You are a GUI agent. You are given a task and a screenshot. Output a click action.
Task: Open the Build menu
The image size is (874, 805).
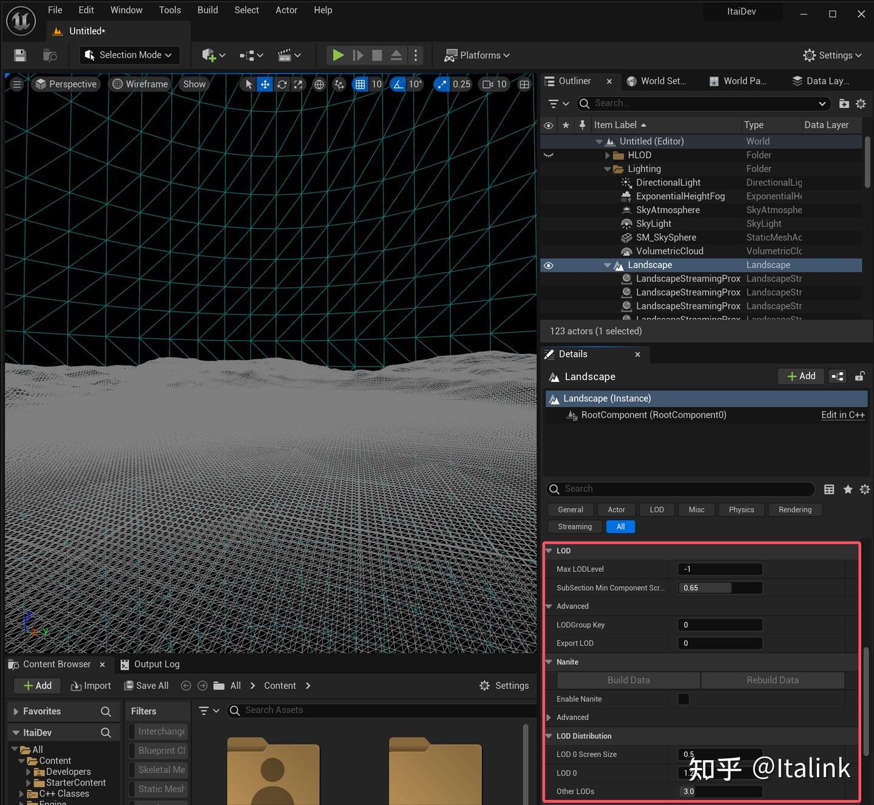tap(208, 10)
